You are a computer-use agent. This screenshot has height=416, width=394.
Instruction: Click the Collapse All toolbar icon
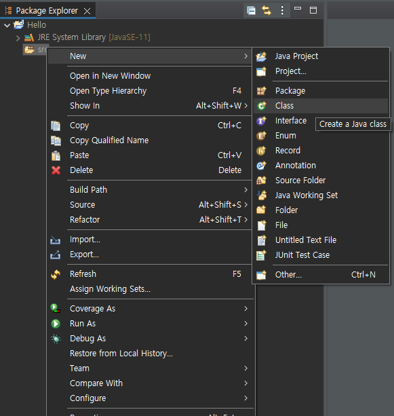(251, 11)
